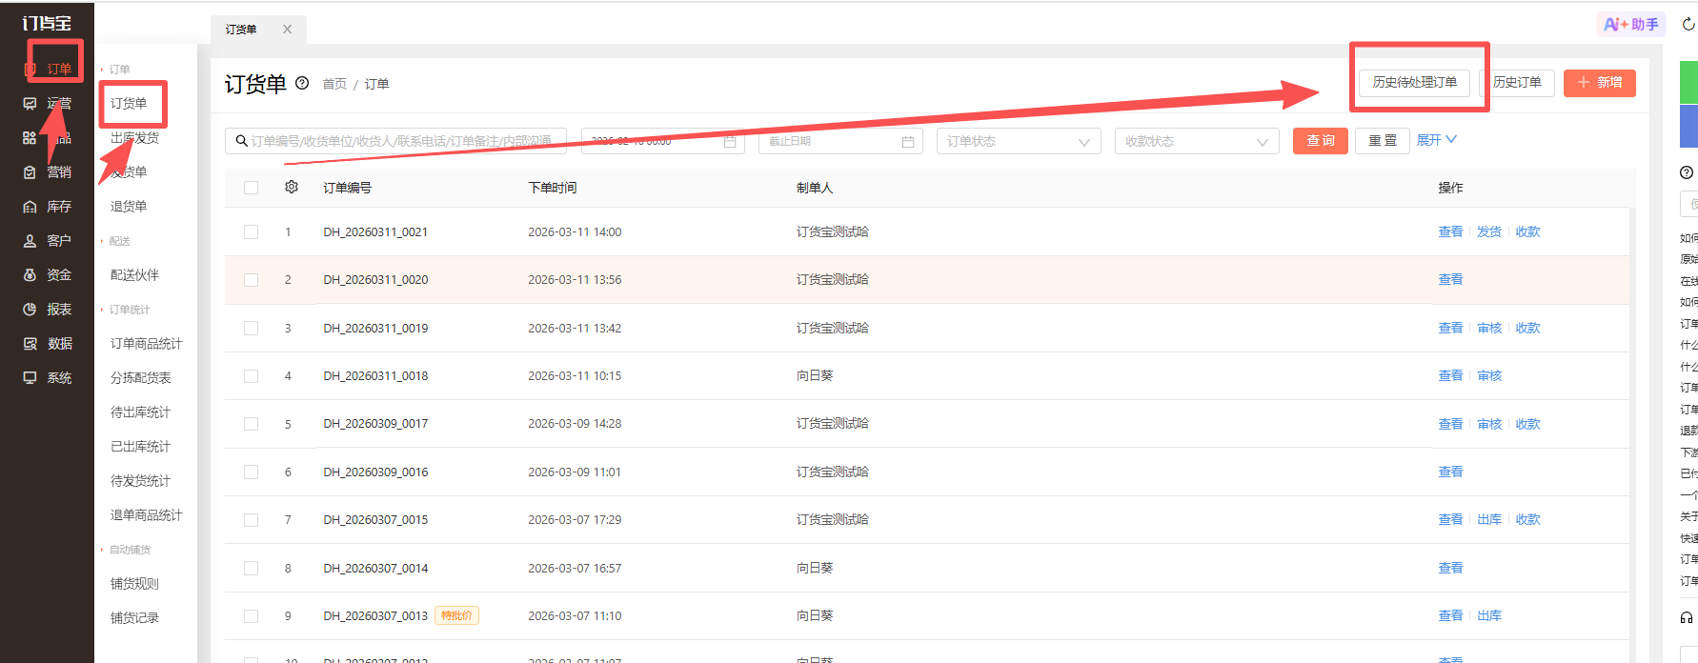
Task: Click 审核 link for order DH_20260311_0018
Action: (x=1489, y=375)
